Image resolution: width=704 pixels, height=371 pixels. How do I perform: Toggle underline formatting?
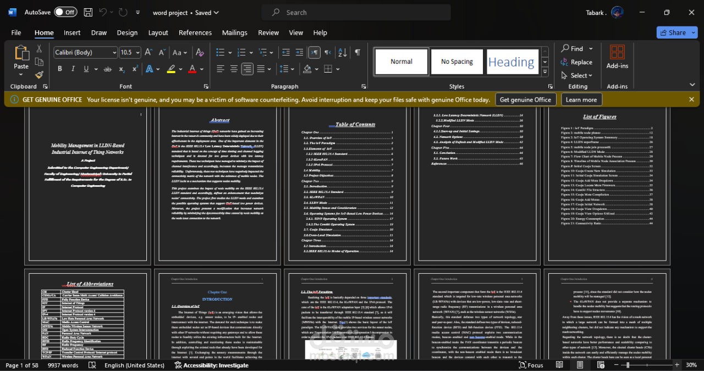86,69
